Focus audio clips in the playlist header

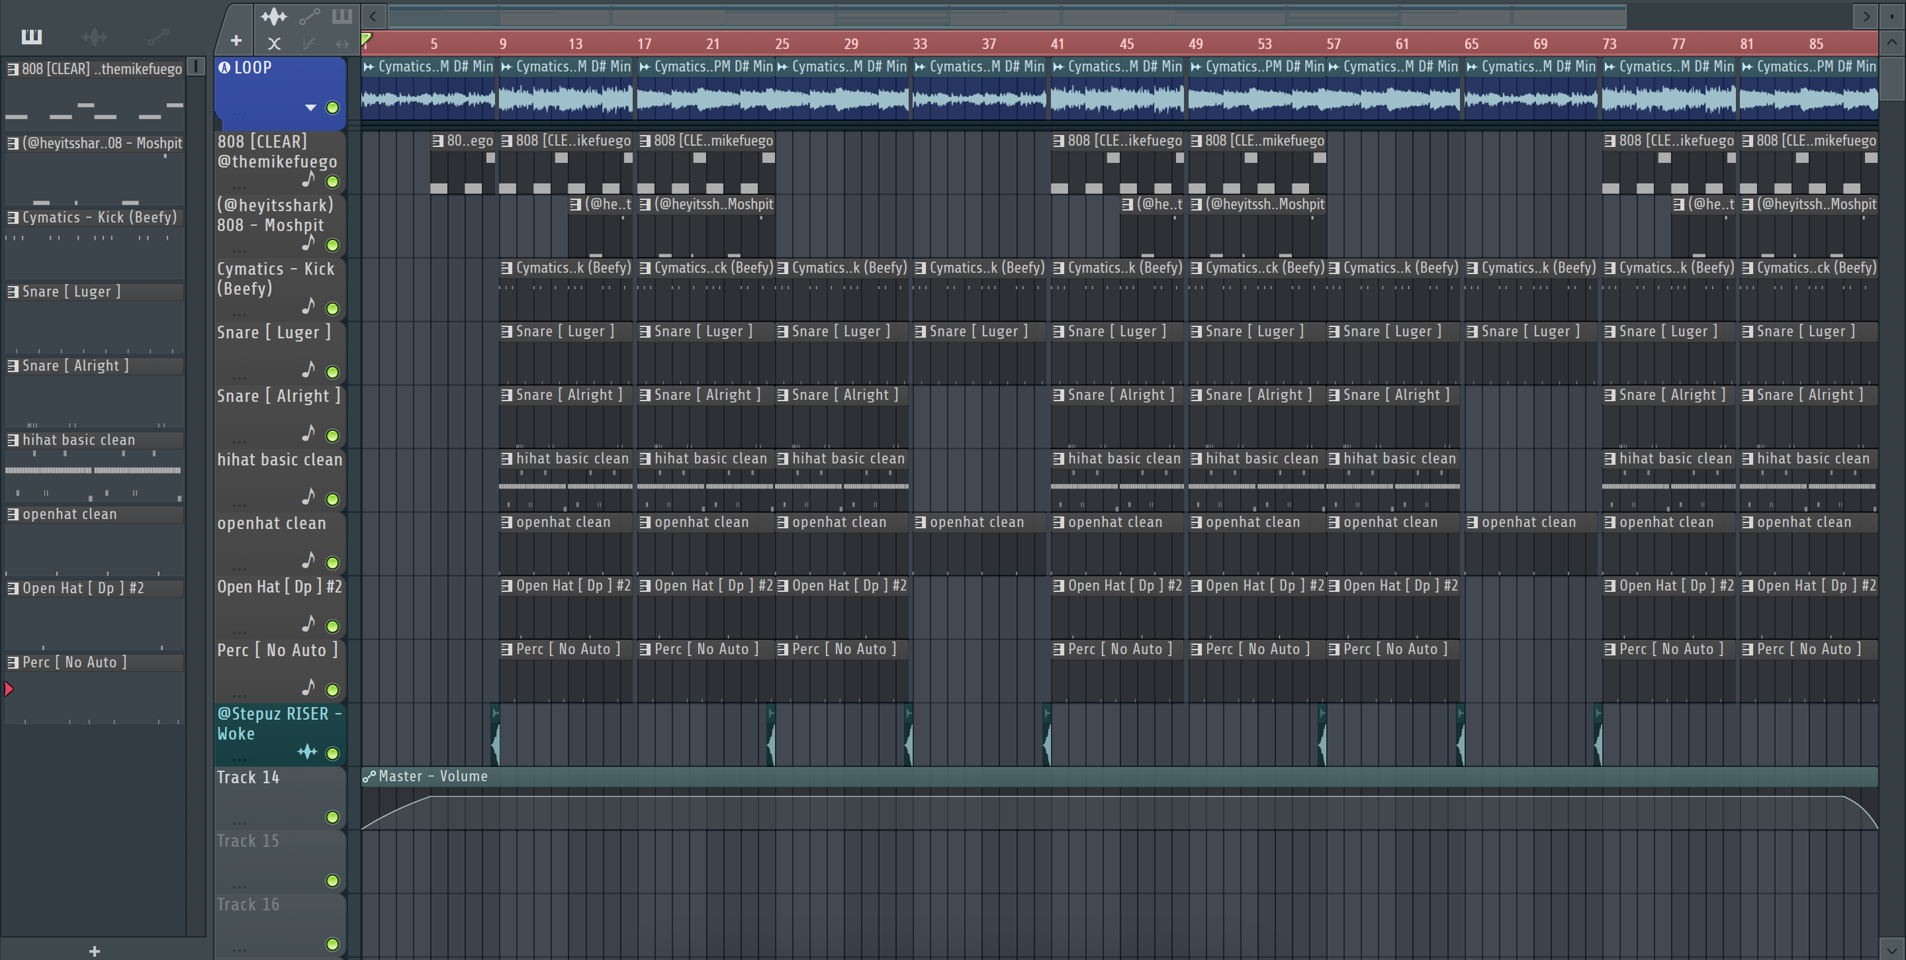(x=274, y=15)
